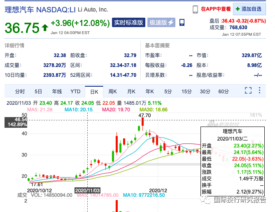Click the 10日均量 value 2393.87万
The width and height of the screenshot is (275, 212).
(x=54, y=75)
